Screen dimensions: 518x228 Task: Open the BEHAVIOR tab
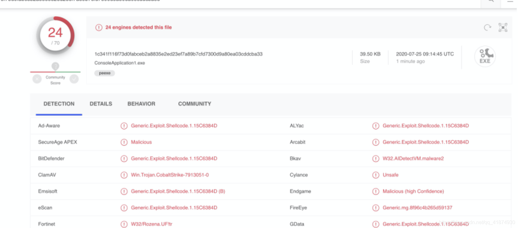[141, 104]
